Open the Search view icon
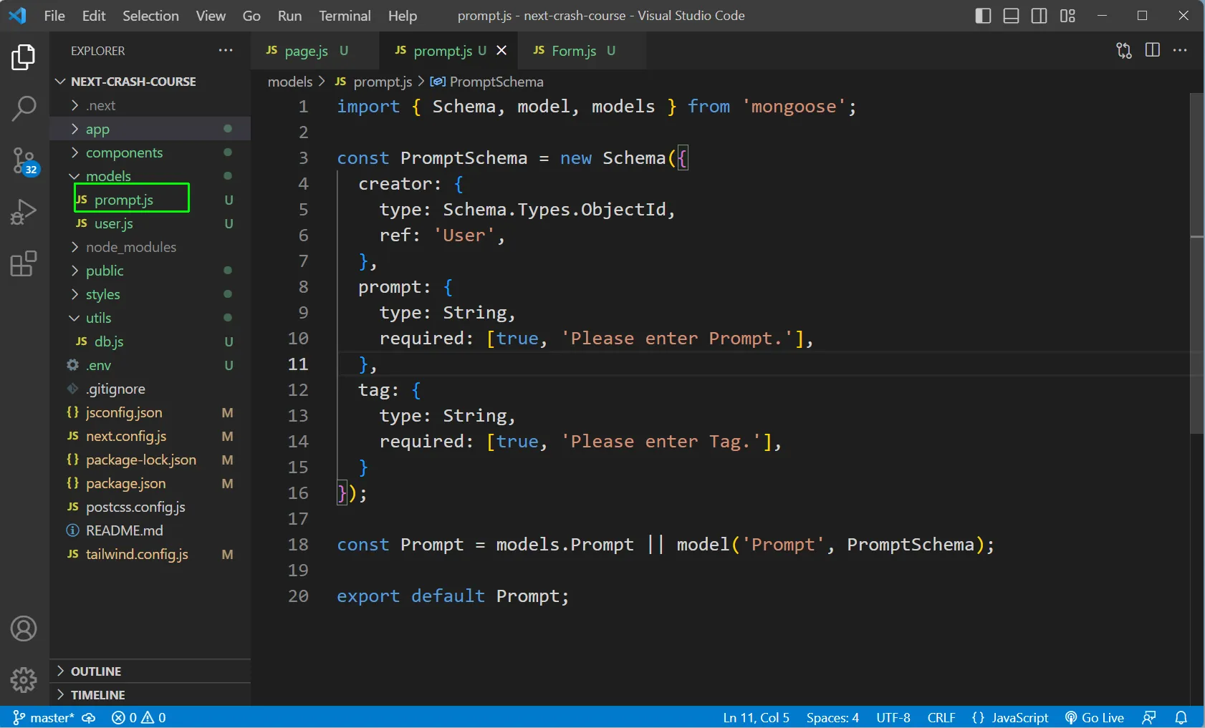1205x728 pixels. (24, 110)
